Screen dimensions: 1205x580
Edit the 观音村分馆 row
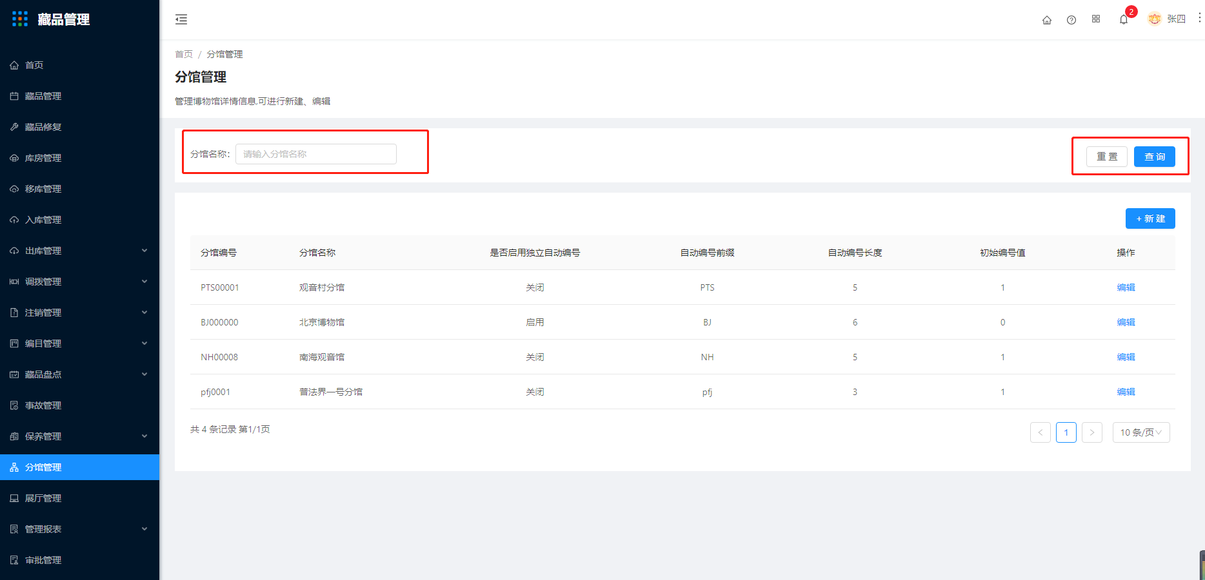(x=1126, y=287)
